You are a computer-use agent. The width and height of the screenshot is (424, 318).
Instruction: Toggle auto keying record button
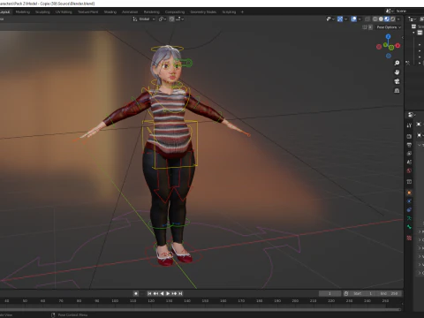[136, 293]
